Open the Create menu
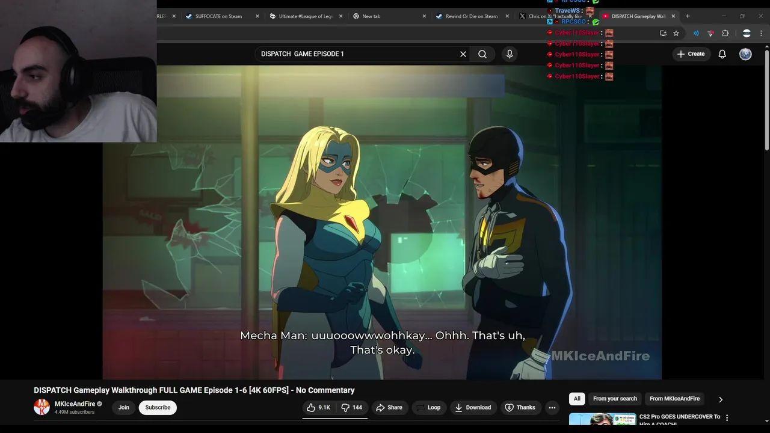 click(x=691, y=54)
